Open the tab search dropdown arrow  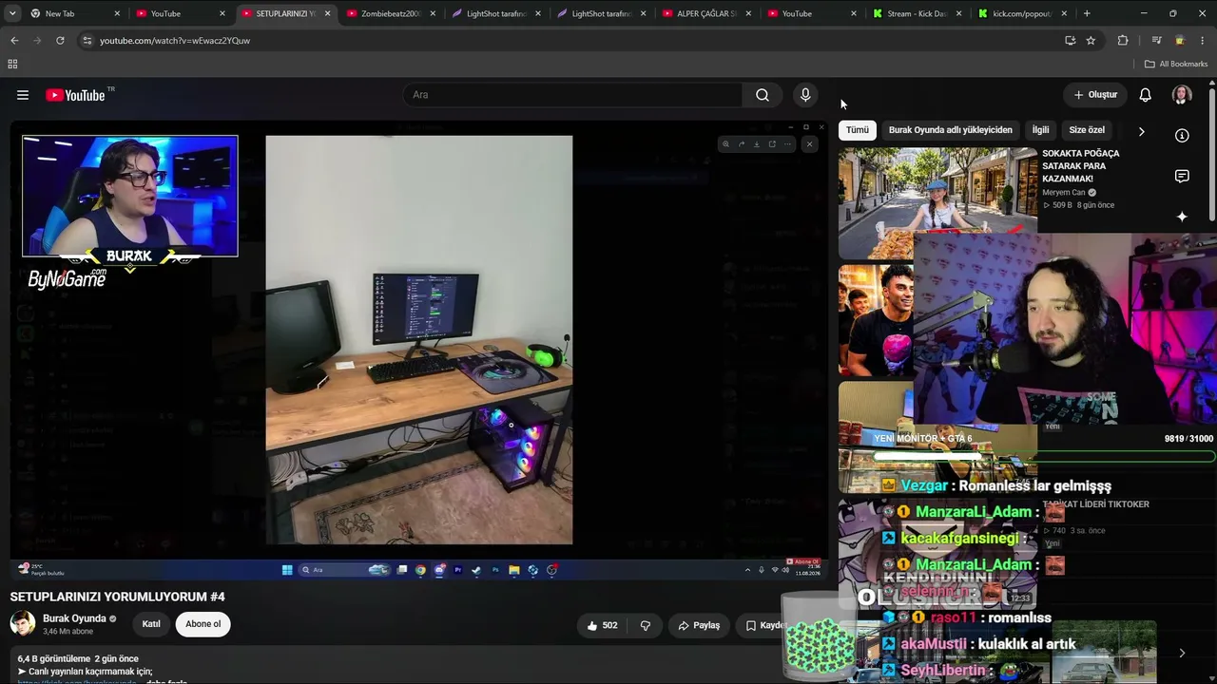[x=12, y=13]
